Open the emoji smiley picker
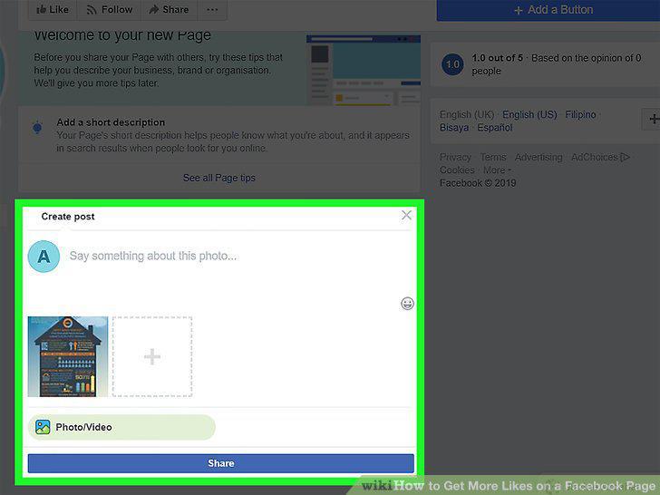The width and height of the screenshot is (660, 495). coord(407,304)
